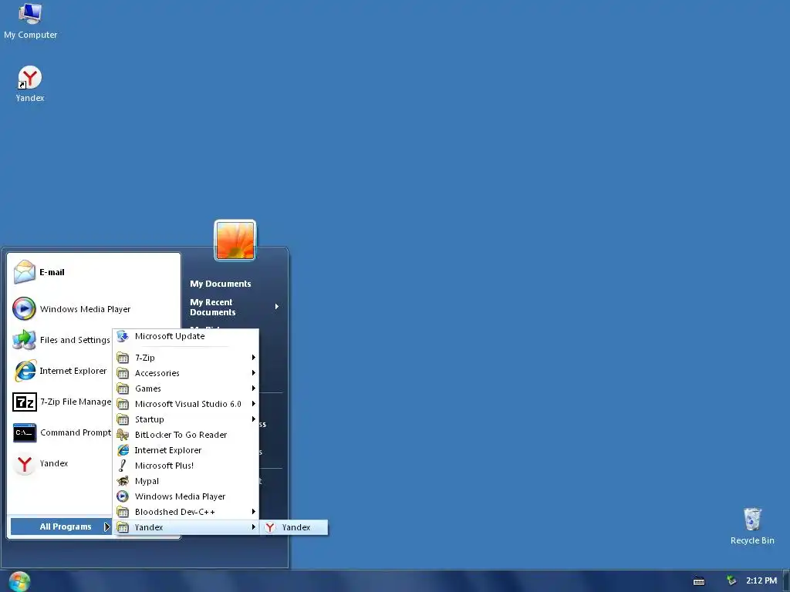Click the Internet Explorer icon in All Programs
Image resolution: width=790 pixels, height=592 pixels.
click(123, 450)
